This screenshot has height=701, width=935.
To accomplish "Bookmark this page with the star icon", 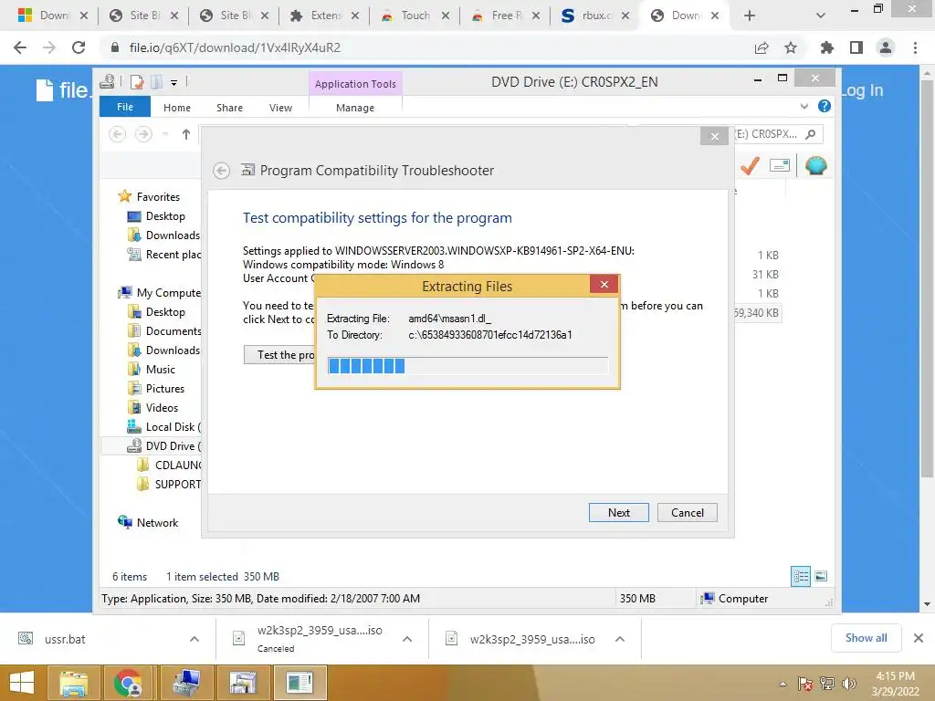I will click(791, 47).
